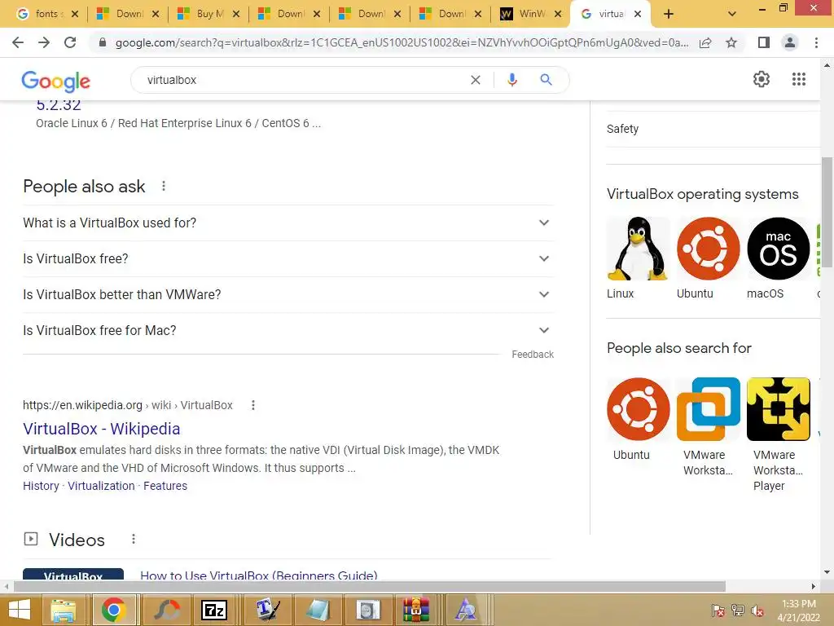Open WinRAR from the taskbar

click(x=416, y=610)
